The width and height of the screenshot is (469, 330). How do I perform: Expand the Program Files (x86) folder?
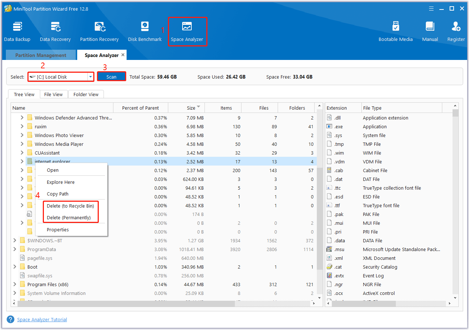click(15, 284)
